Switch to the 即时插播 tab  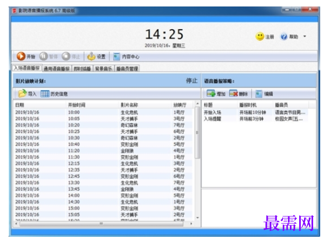tap(82, 68)
